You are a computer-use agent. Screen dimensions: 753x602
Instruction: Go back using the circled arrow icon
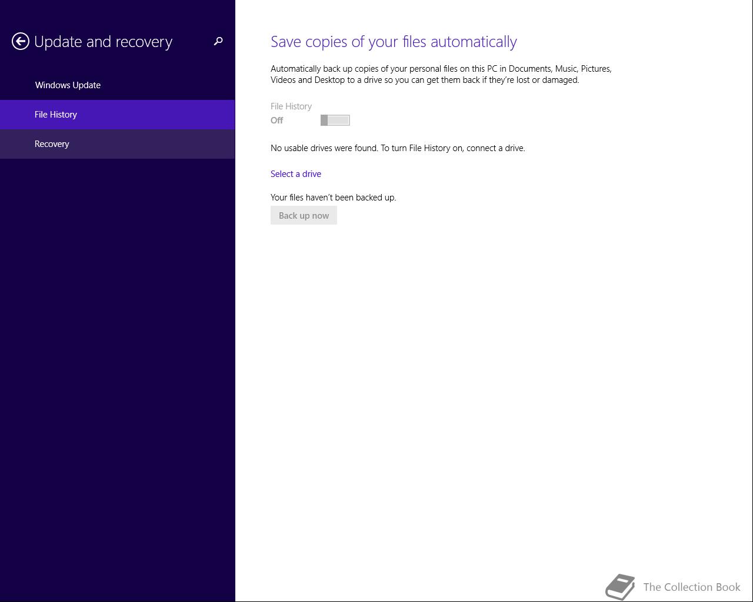(21, 41)
